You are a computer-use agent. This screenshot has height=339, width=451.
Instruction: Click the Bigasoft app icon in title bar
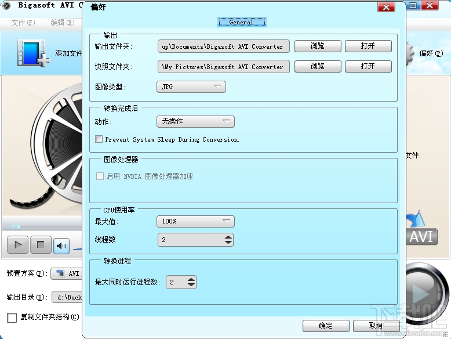point(6,5)
